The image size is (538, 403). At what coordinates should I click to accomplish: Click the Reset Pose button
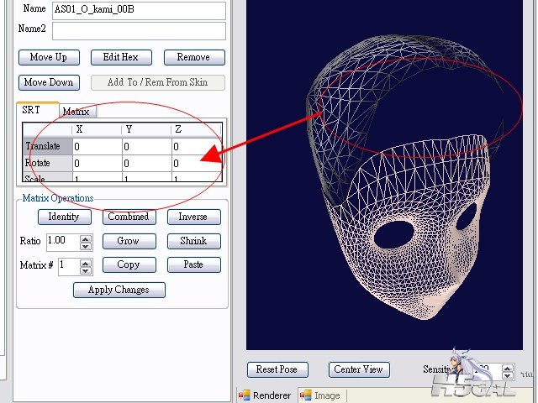click(x=277, y=369)
